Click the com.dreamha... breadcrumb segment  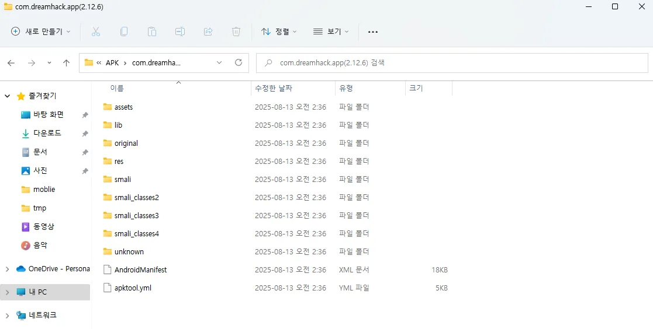(156, 63)
